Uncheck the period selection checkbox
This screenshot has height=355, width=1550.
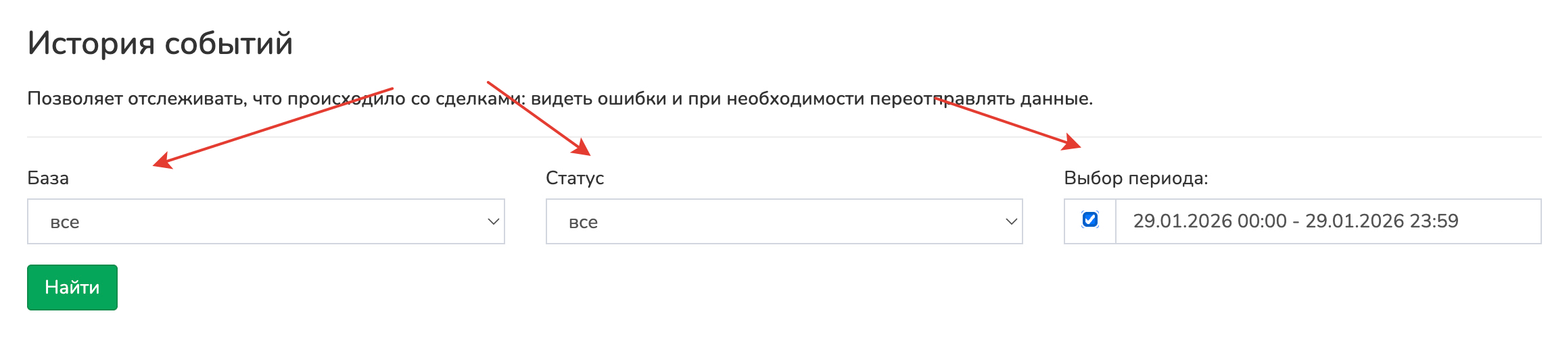(x=1089, y=220)
